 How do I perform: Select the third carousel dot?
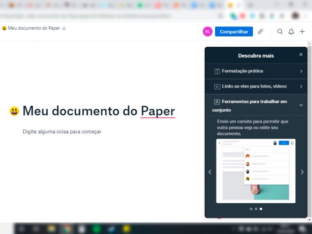[261, 209]
